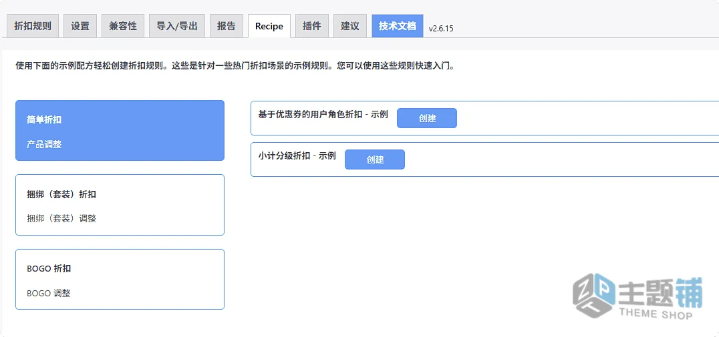Click the 产品调整 subtitle text
The height and width of the screenshot is (337, 719).
pyautogui.click(x=45, y=144)
